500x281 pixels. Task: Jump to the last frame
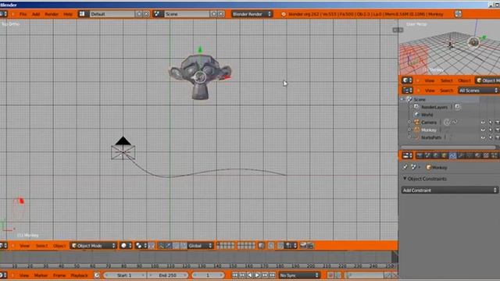[272, 276]
